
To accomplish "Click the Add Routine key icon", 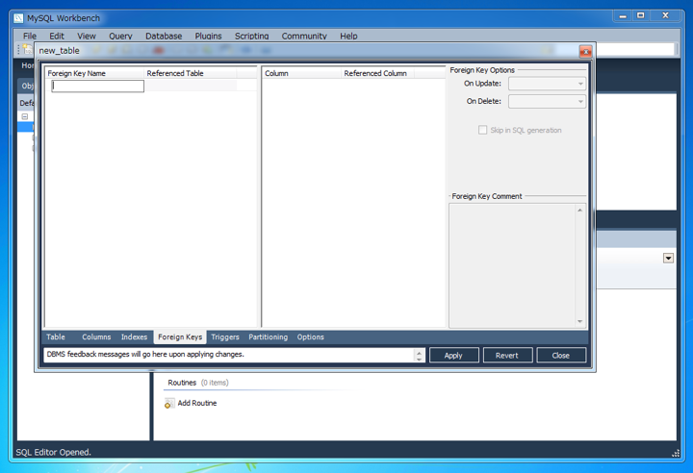I will 169,403.
